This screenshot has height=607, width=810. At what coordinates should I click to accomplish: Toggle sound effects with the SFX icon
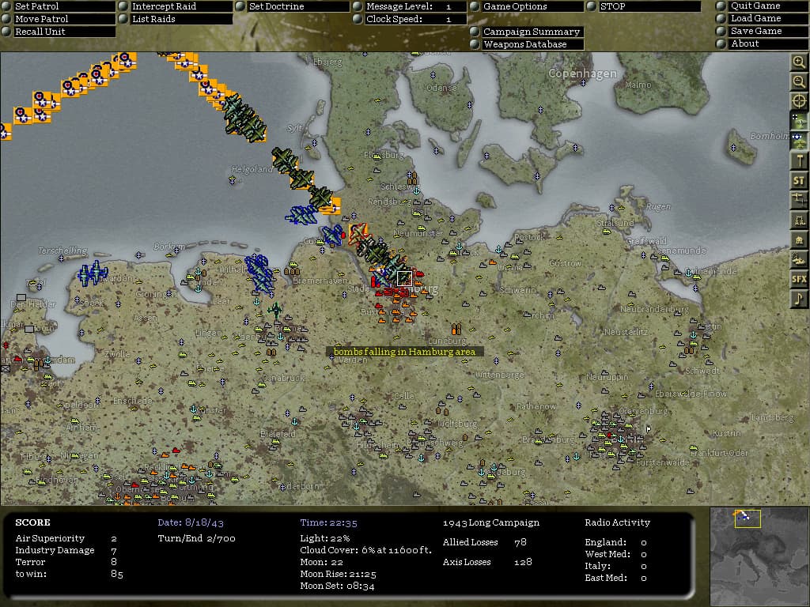(799, 279)
